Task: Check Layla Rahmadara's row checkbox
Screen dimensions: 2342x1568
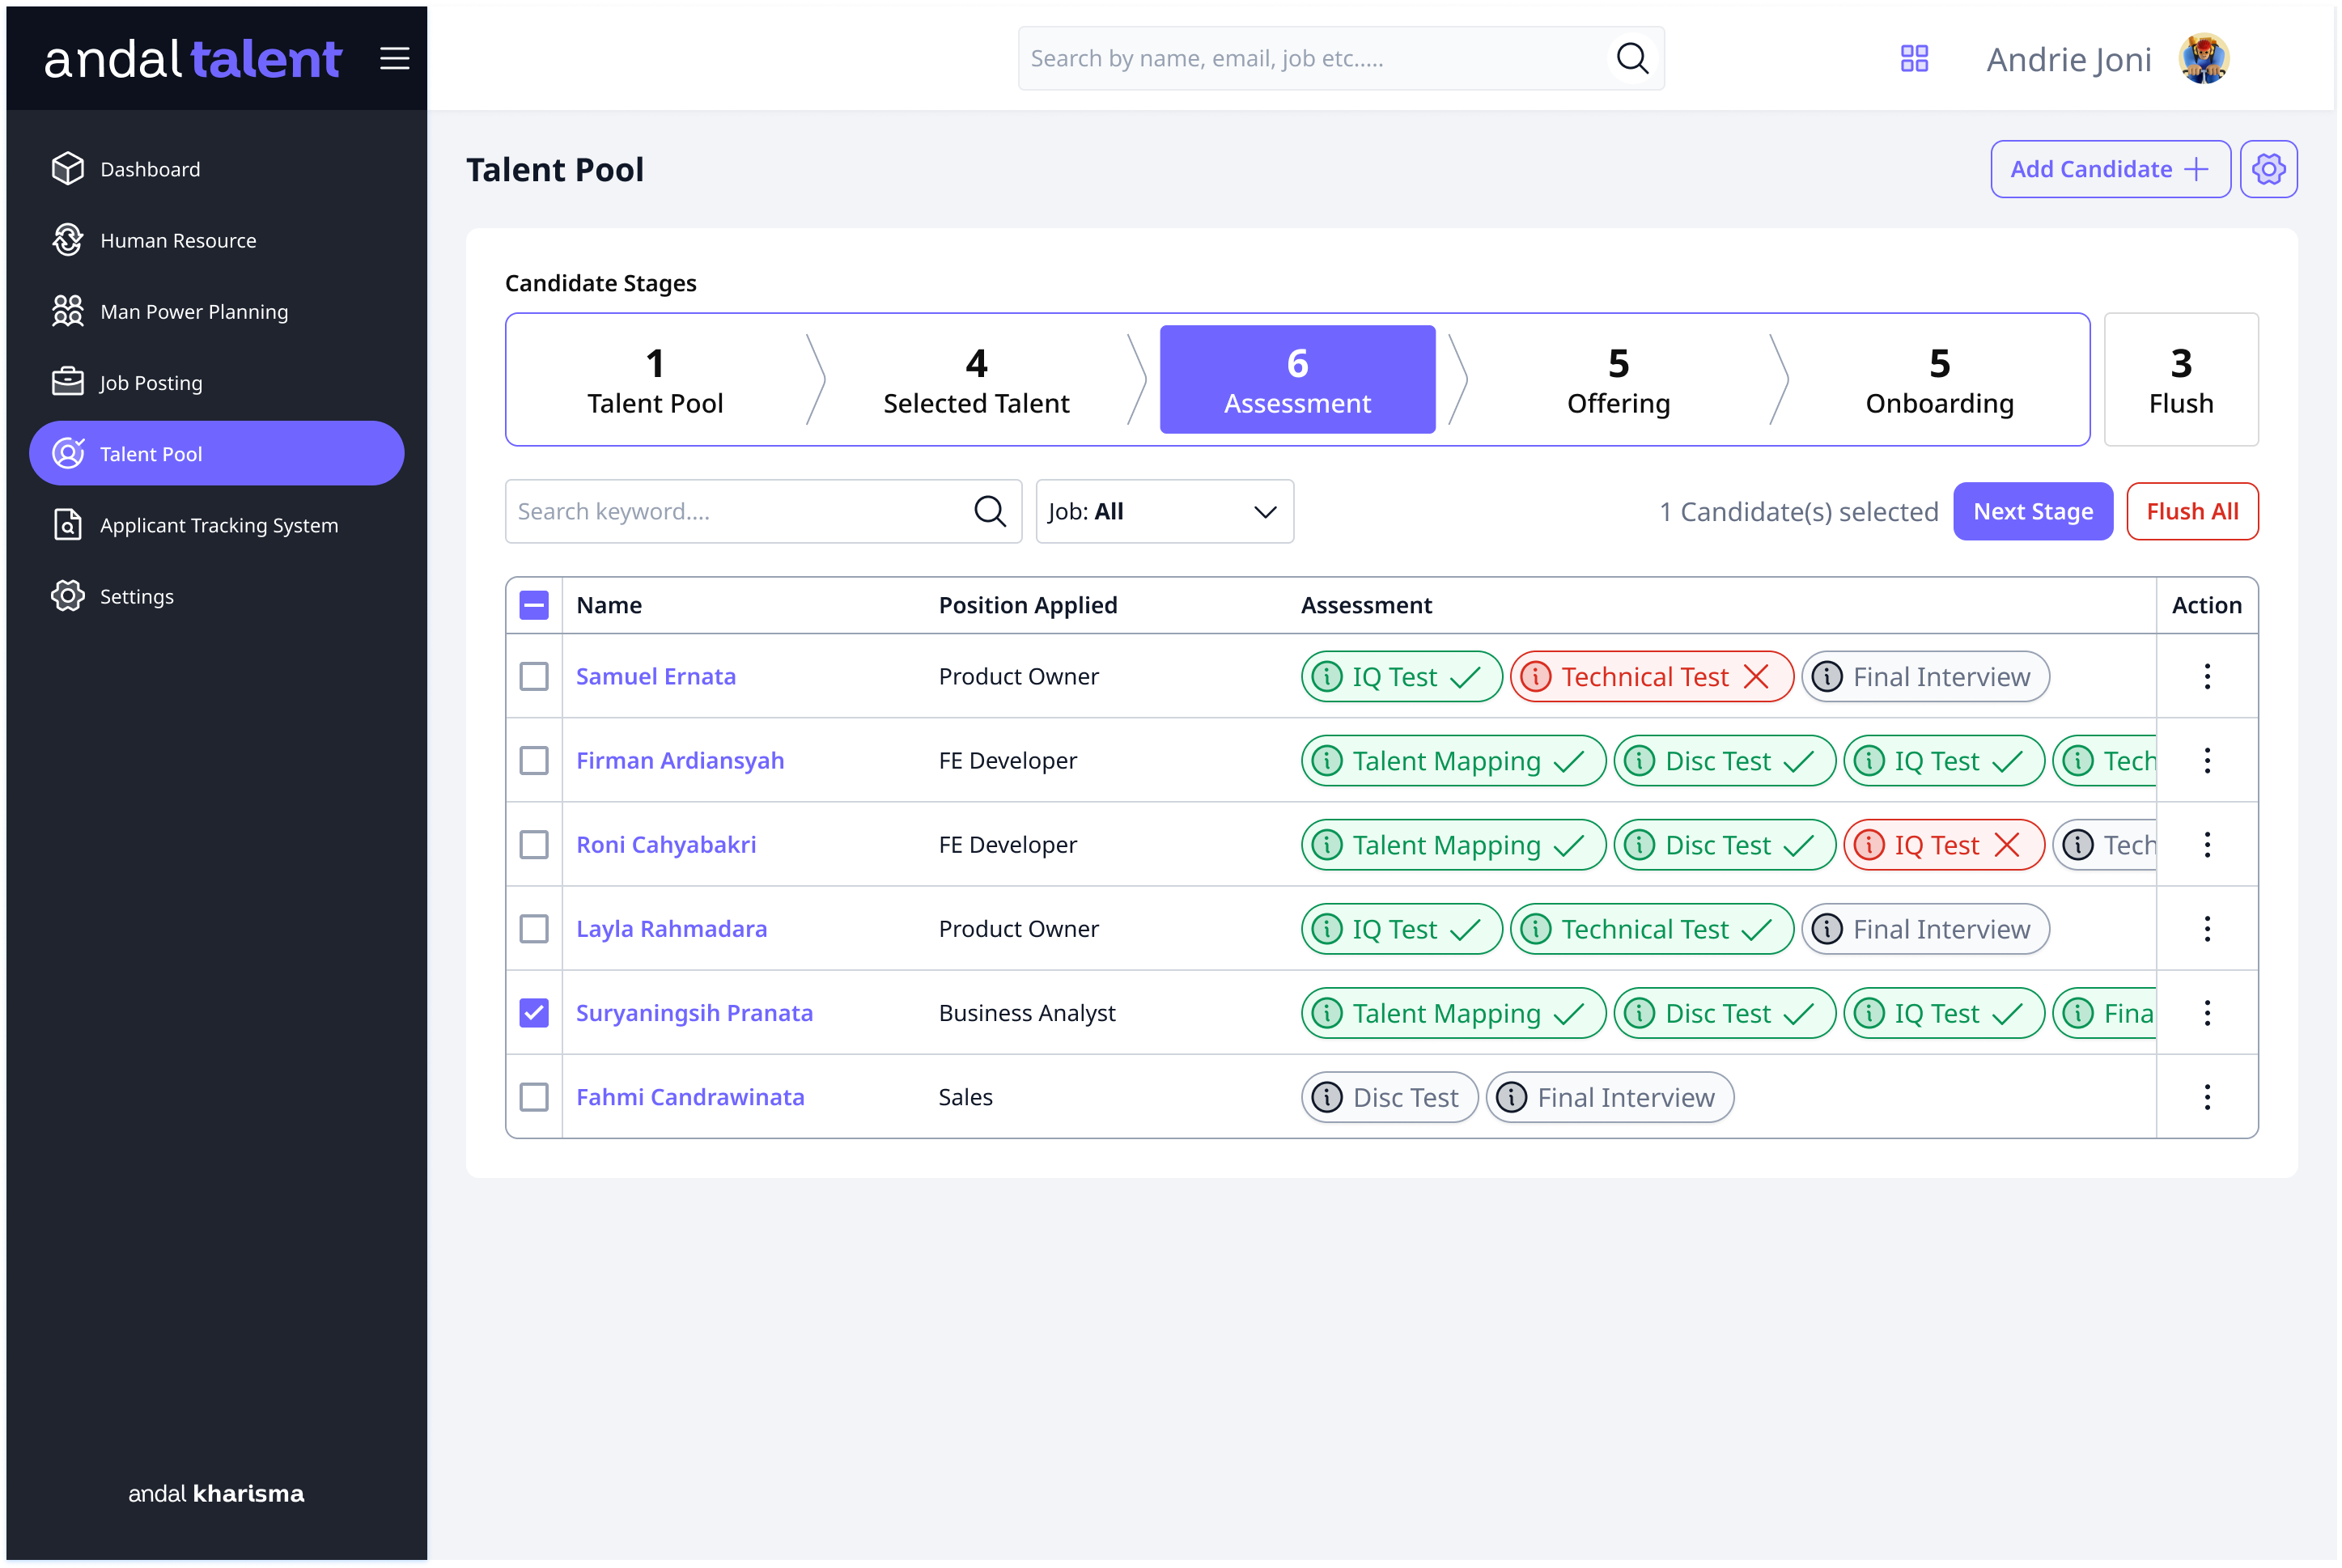Action: 534,928
